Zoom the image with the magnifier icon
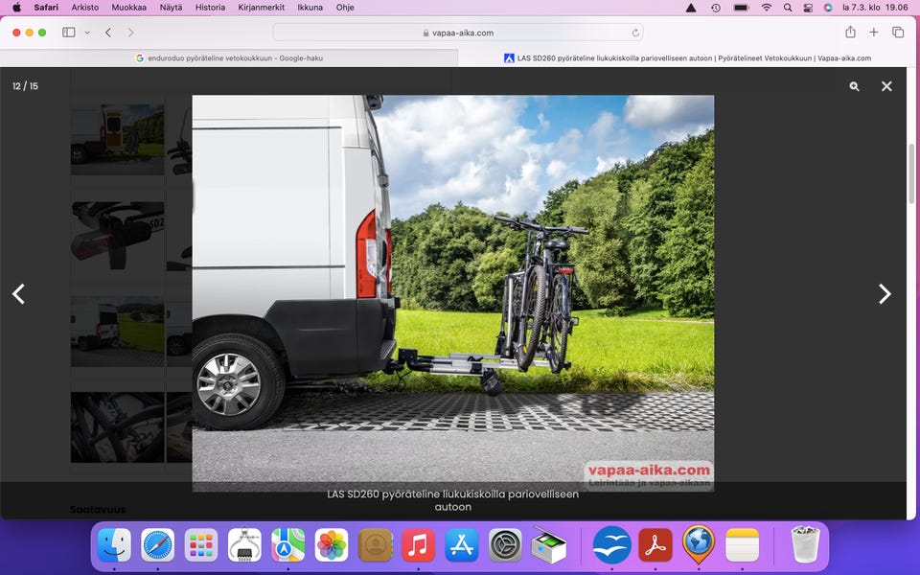 [x=854, y=86]
